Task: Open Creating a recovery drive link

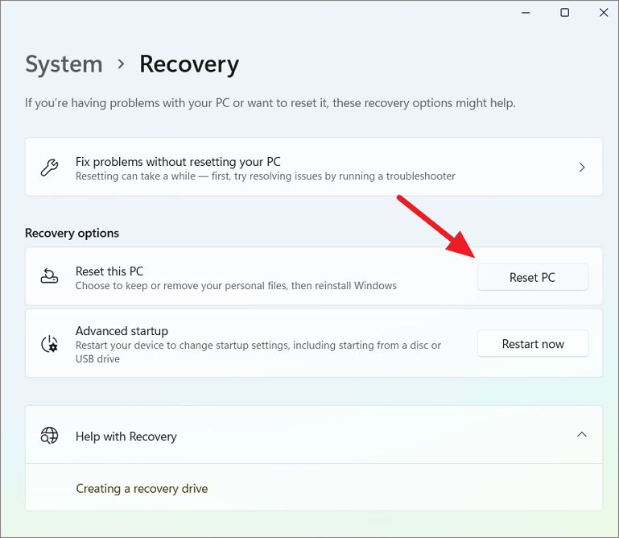Action: tap(142, 489)
